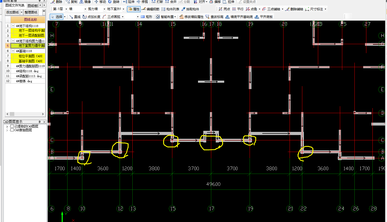Viewport: 387px width, 222px height.
Task: Collapse the 4#地下结构1118 tree node
Action: (13, 26)
